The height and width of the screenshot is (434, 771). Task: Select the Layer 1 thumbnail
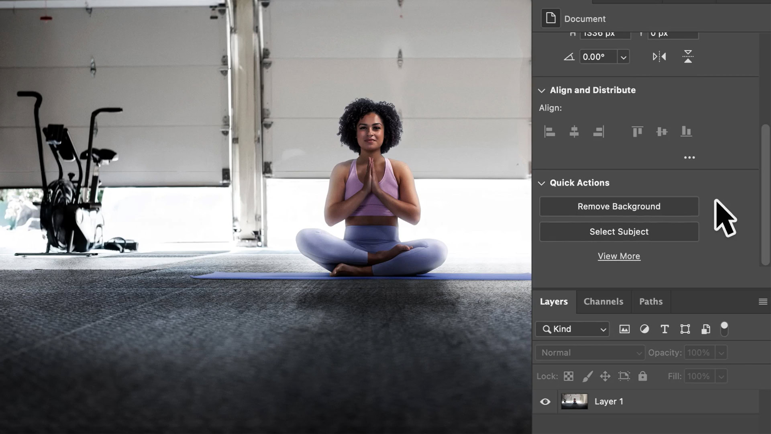pyautogui.click(x=574, y=401)
